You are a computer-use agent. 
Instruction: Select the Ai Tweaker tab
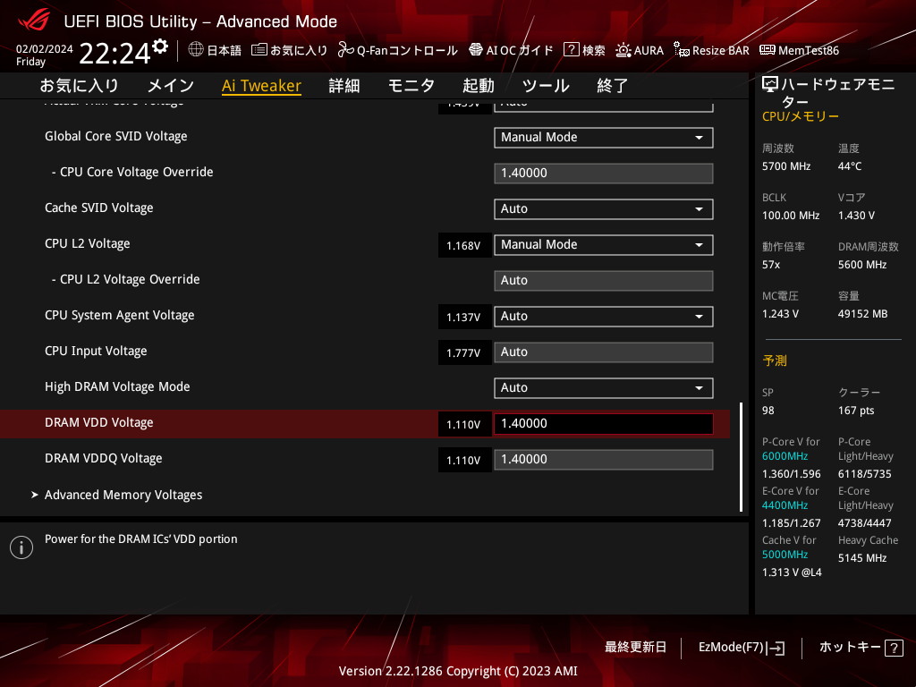pyautogui.click(x=262, y=86)
